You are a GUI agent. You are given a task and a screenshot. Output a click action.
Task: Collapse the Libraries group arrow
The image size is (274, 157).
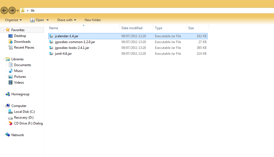pos(4,59)
